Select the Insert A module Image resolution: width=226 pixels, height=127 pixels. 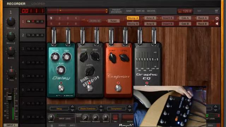(x=168, y=18)
